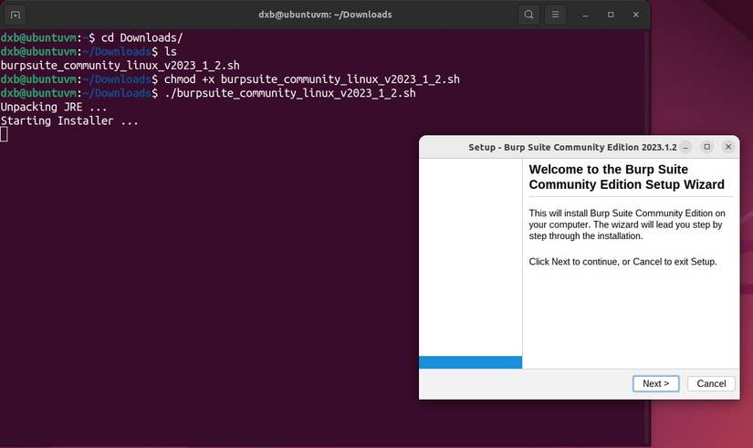Viewport: 753px width, 448px height.
Task: Open the terminal hamburger menu
Action: pos(555,15)
